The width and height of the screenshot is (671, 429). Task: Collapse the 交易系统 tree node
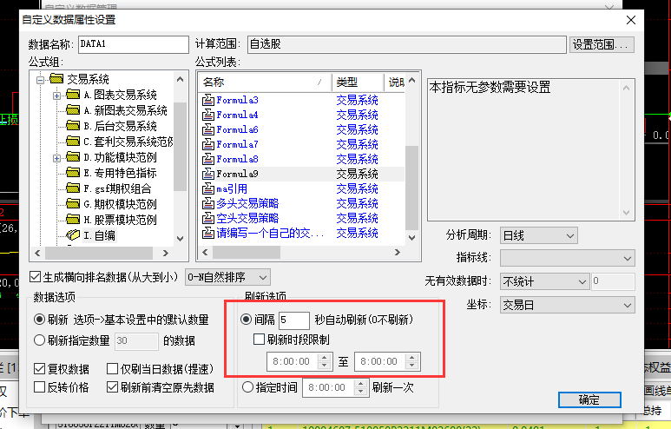[40, 80]
